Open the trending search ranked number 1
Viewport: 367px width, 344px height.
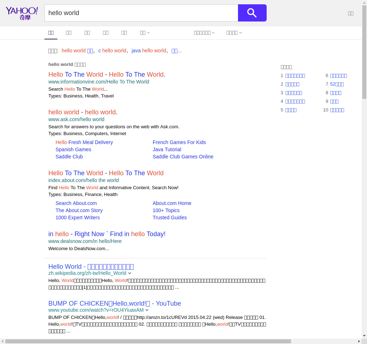click(295, 76)
